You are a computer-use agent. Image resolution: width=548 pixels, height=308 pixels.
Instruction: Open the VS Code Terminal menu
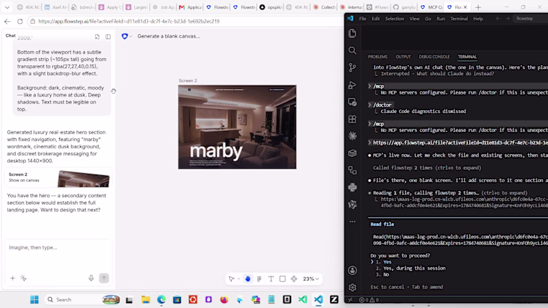click(459, 18)
